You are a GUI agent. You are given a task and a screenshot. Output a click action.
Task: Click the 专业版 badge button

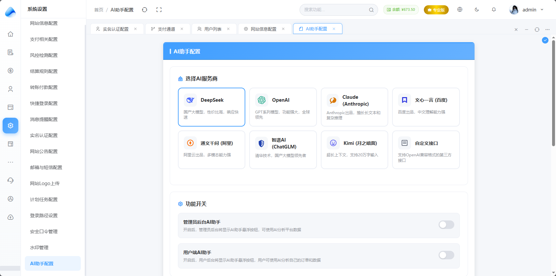(436, 10)
